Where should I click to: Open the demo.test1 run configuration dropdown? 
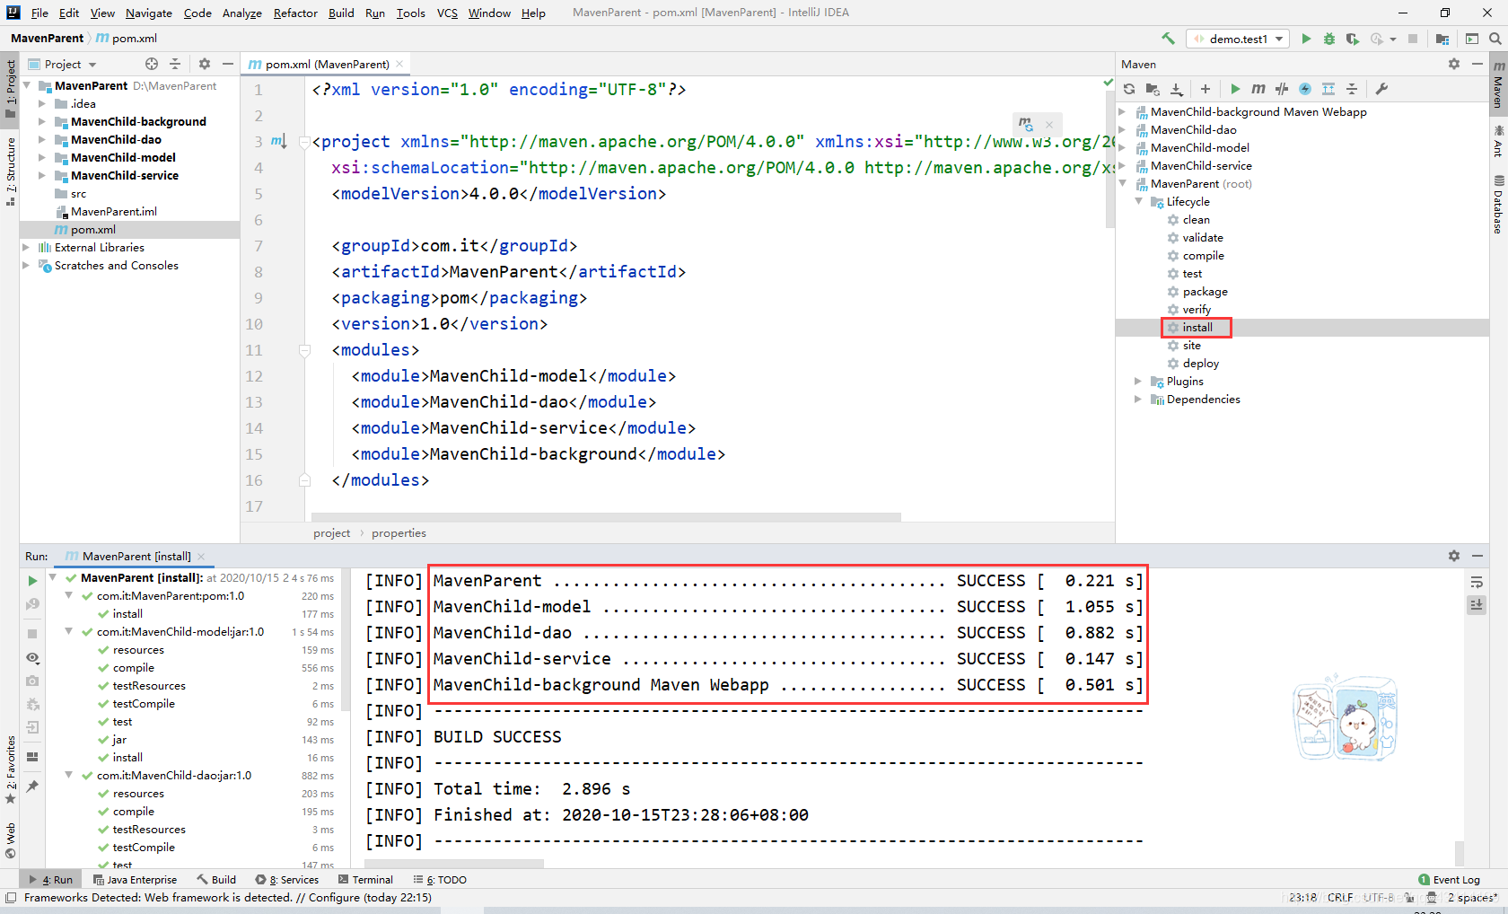point(1238,39)
